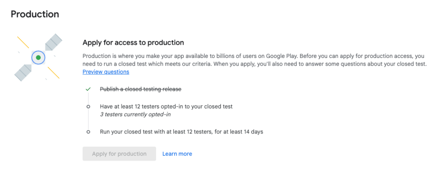
Task: Open the Preview questions link
Action: [106, 72]
